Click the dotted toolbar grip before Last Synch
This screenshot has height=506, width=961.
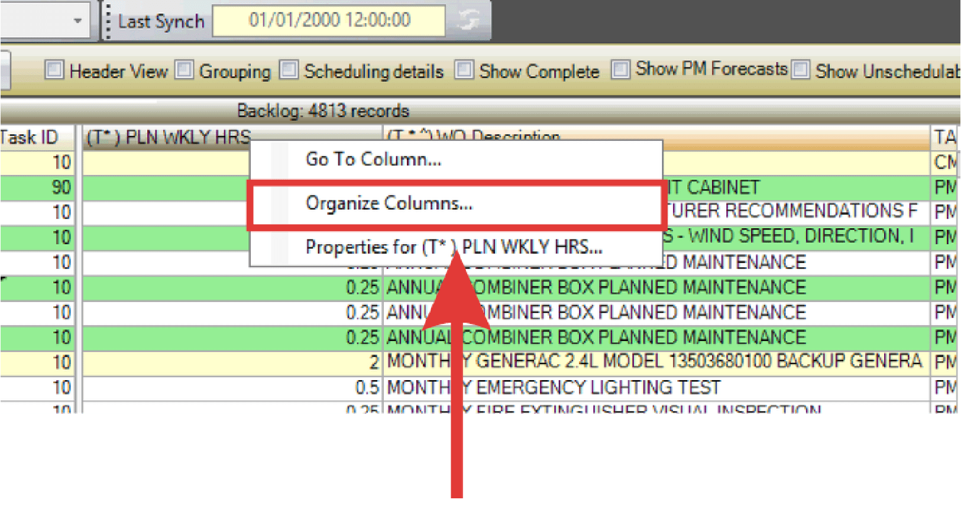click(108, 21)
